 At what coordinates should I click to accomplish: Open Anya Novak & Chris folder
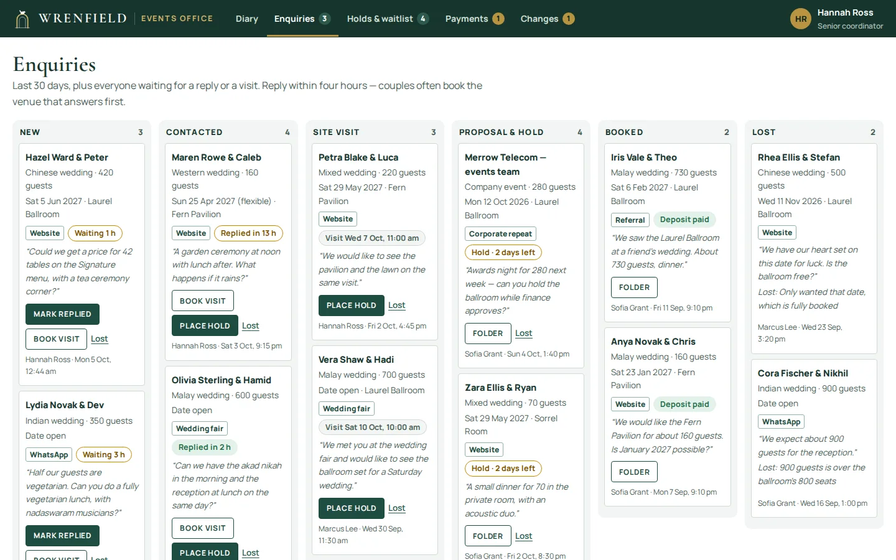634,472
